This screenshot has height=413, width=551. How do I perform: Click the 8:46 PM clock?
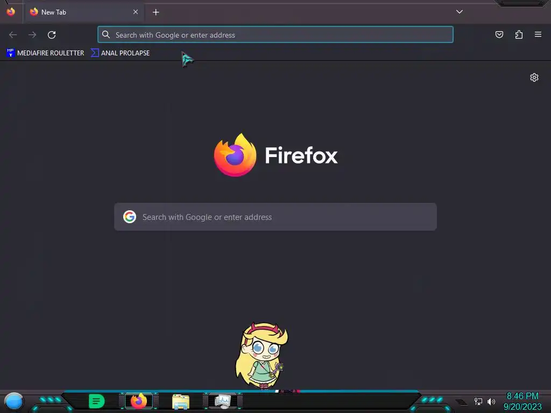pos(522,396)
